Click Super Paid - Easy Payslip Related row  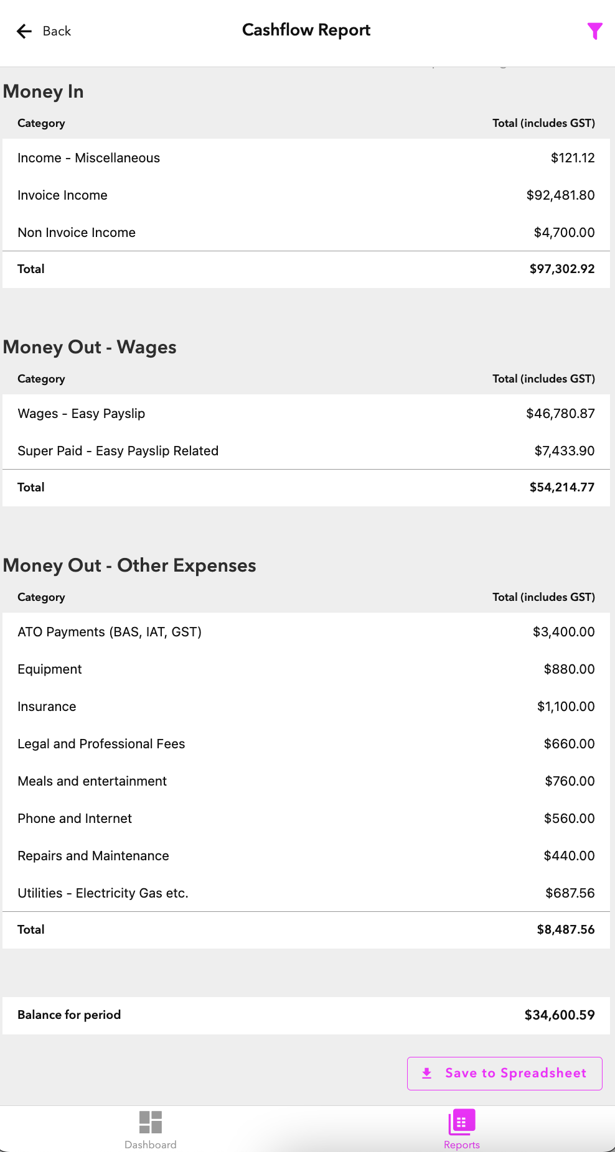coord(306,451)
